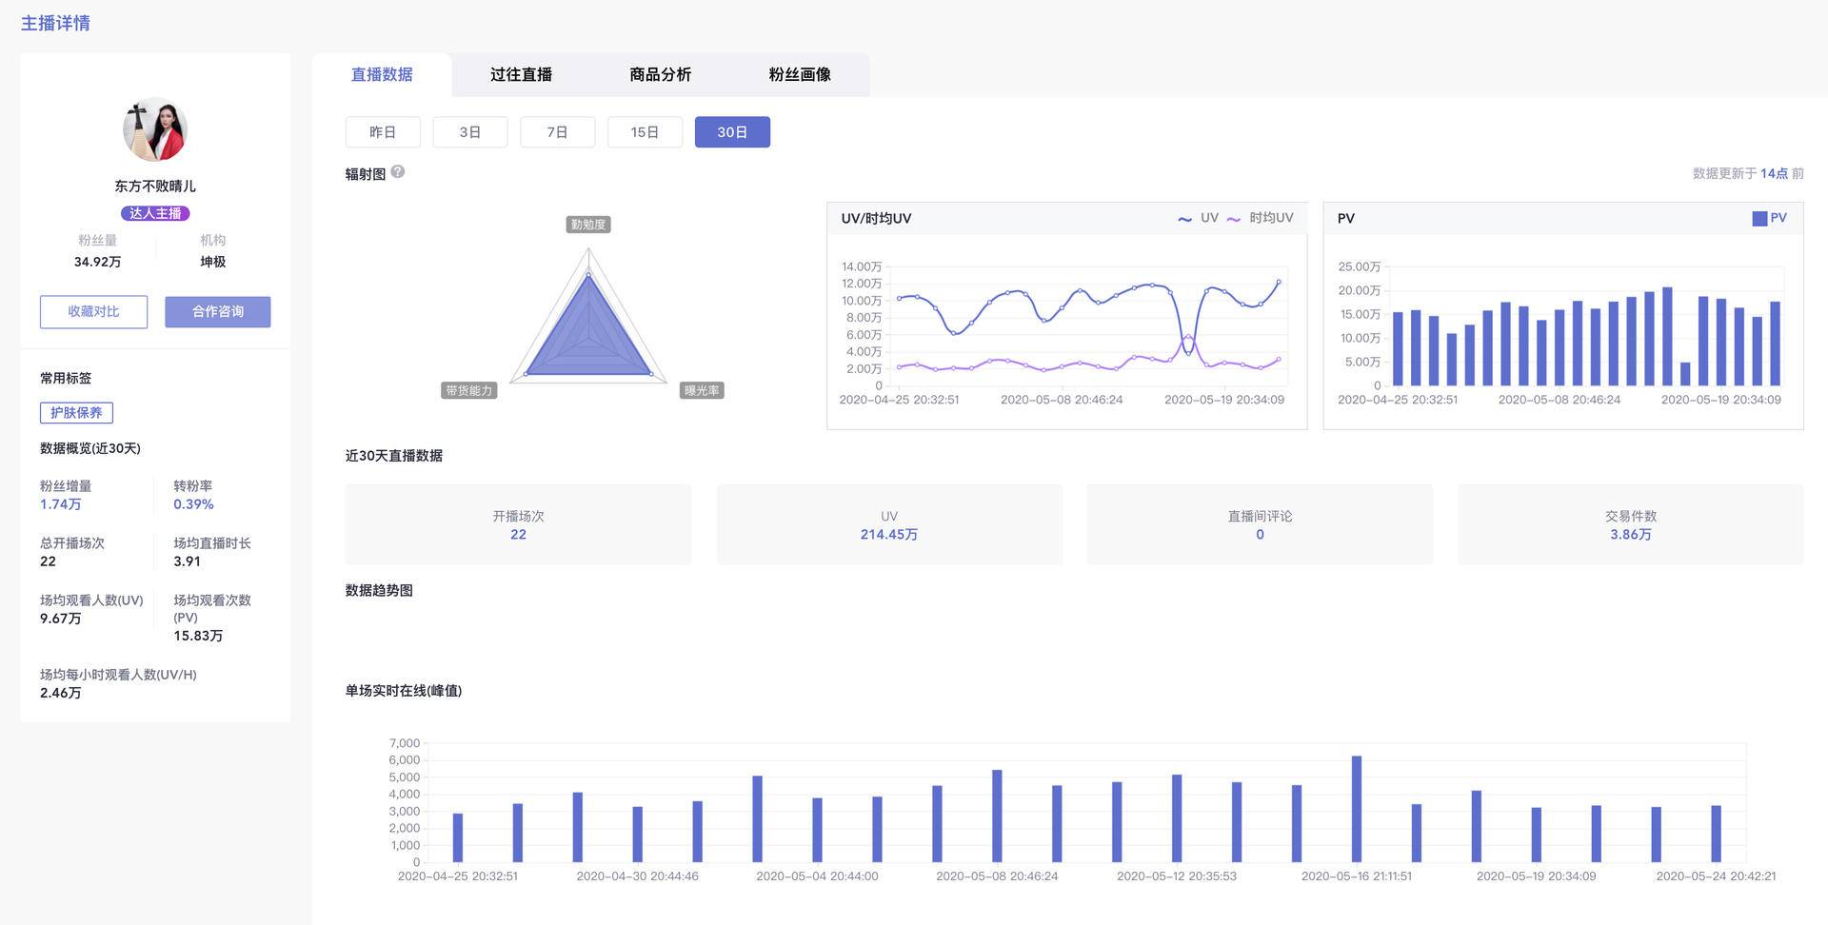Click the help icon beside 辐射图
1828x925 pixels.
tap(398, 172)
